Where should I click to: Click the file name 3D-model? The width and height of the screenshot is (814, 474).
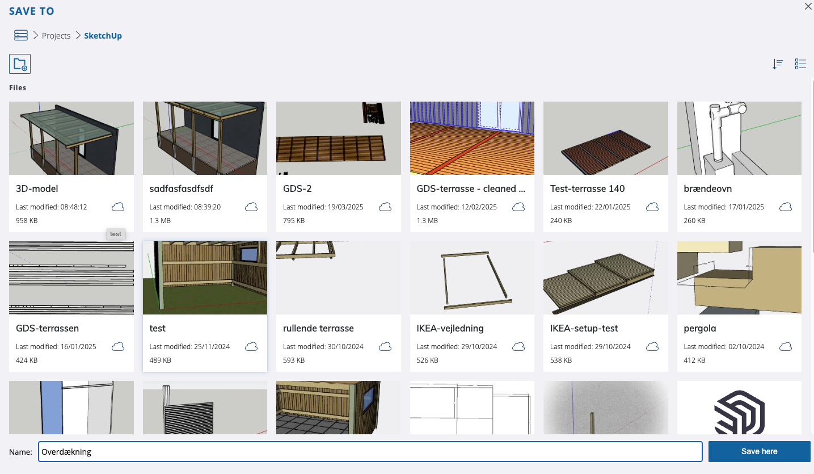[37, 189]
